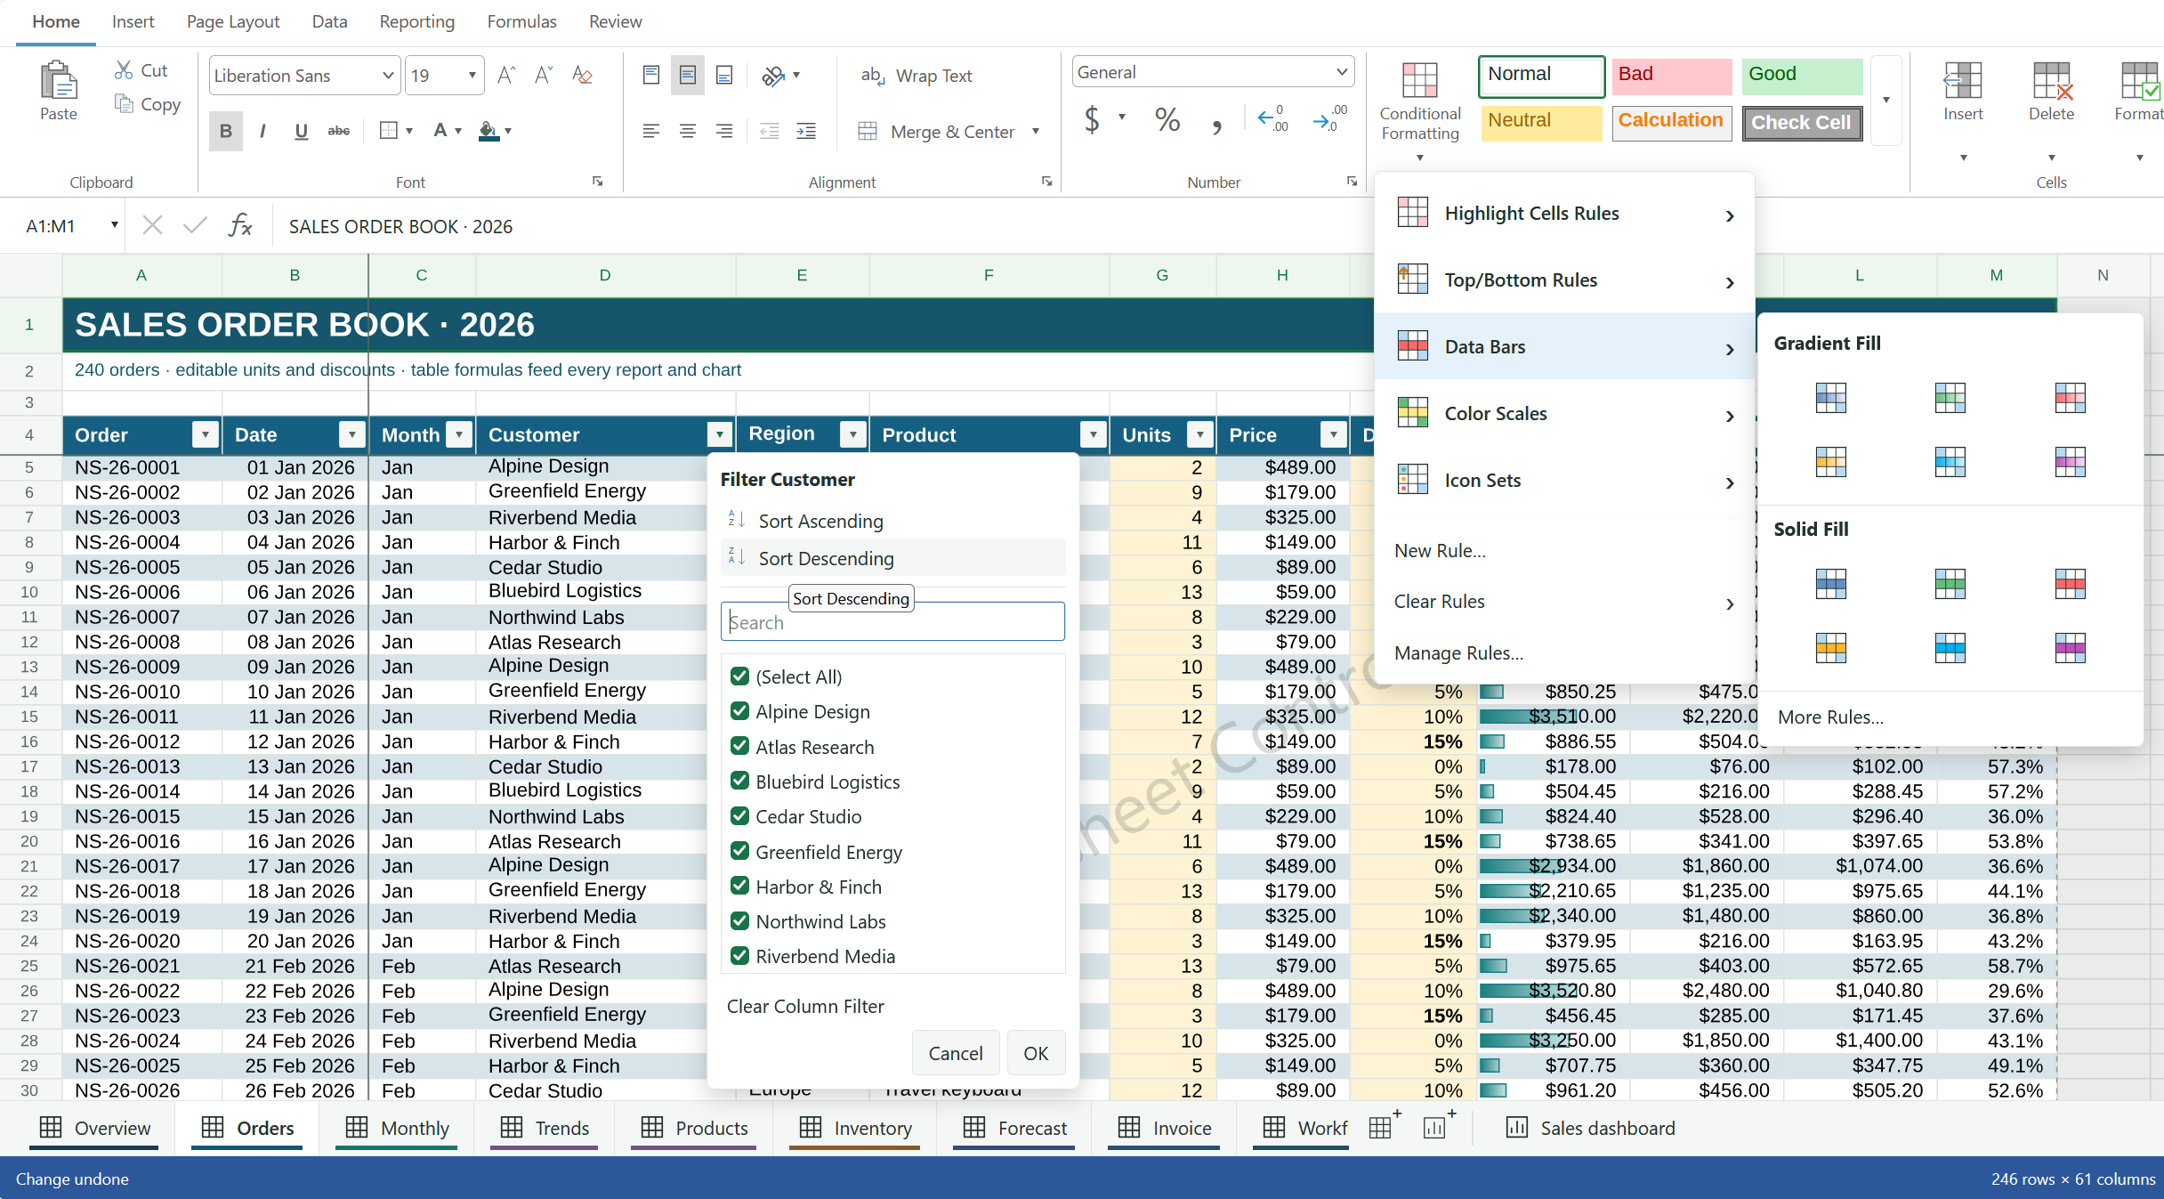Viewport: 2164px width, 1199px height.
Task: Uncheck Riverbend Media checkbox
Action: 739,956
